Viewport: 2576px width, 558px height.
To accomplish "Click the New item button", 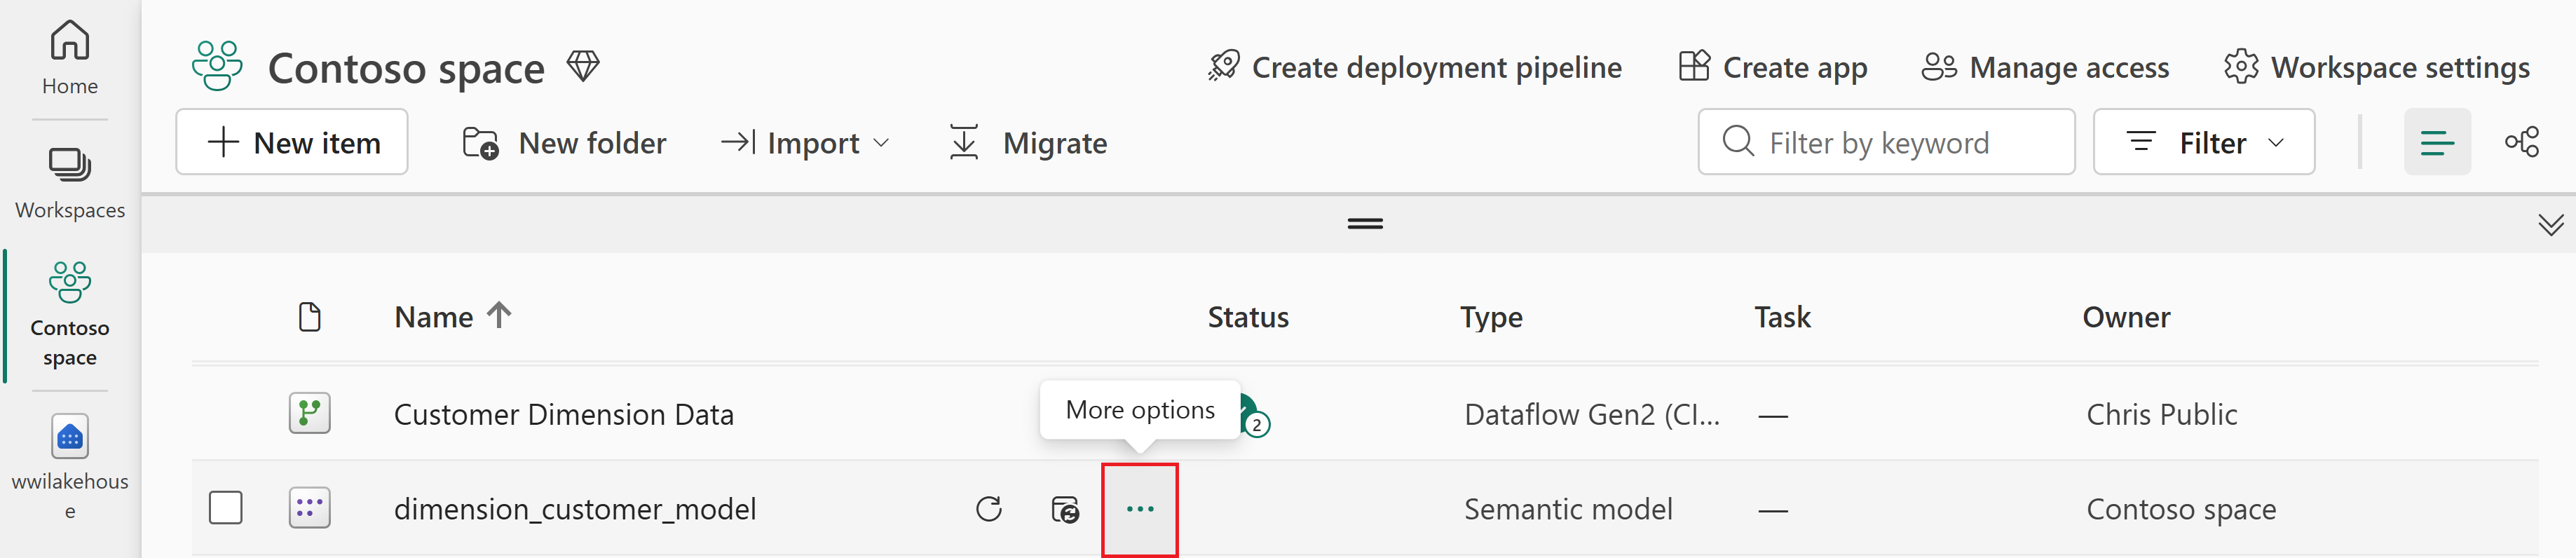I will click(x=292, y=142).
